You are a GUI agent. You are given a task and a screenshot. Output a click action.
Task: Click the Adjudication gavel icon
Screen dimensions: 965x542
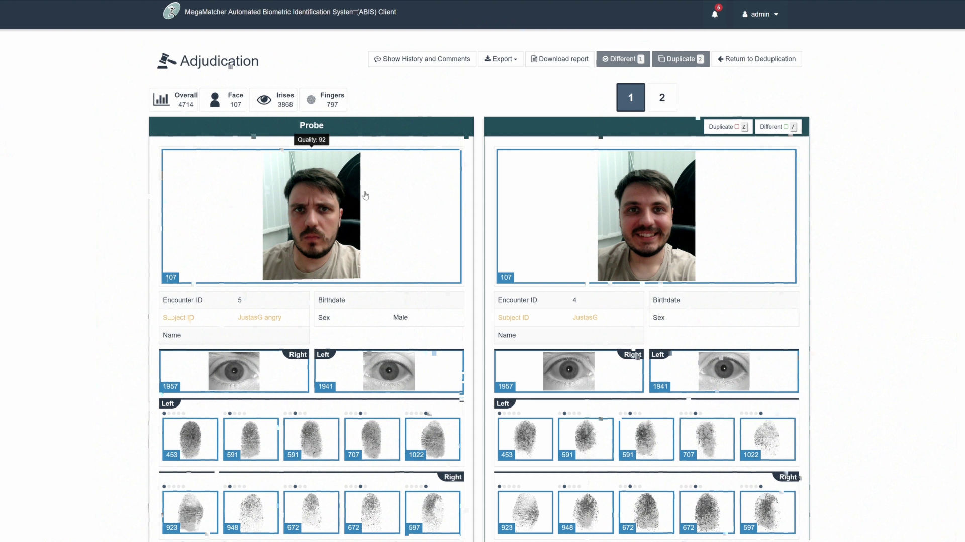coord(166,61)
